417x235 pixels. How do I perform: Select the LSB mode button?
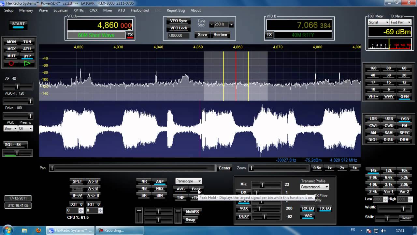pyautogui.click(x=373, y=119)
